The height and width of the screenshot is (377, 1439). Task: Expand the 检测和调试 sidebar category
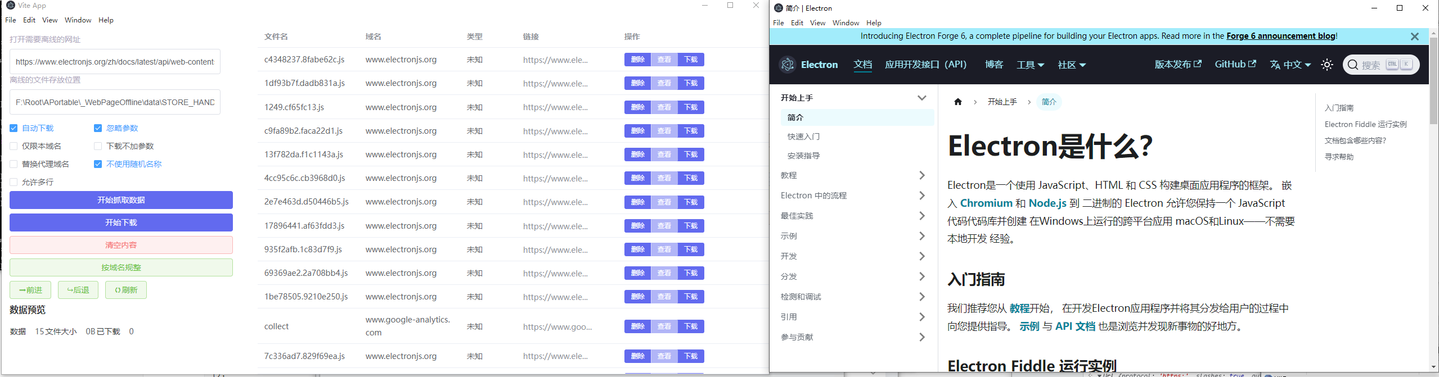[921, 297]
